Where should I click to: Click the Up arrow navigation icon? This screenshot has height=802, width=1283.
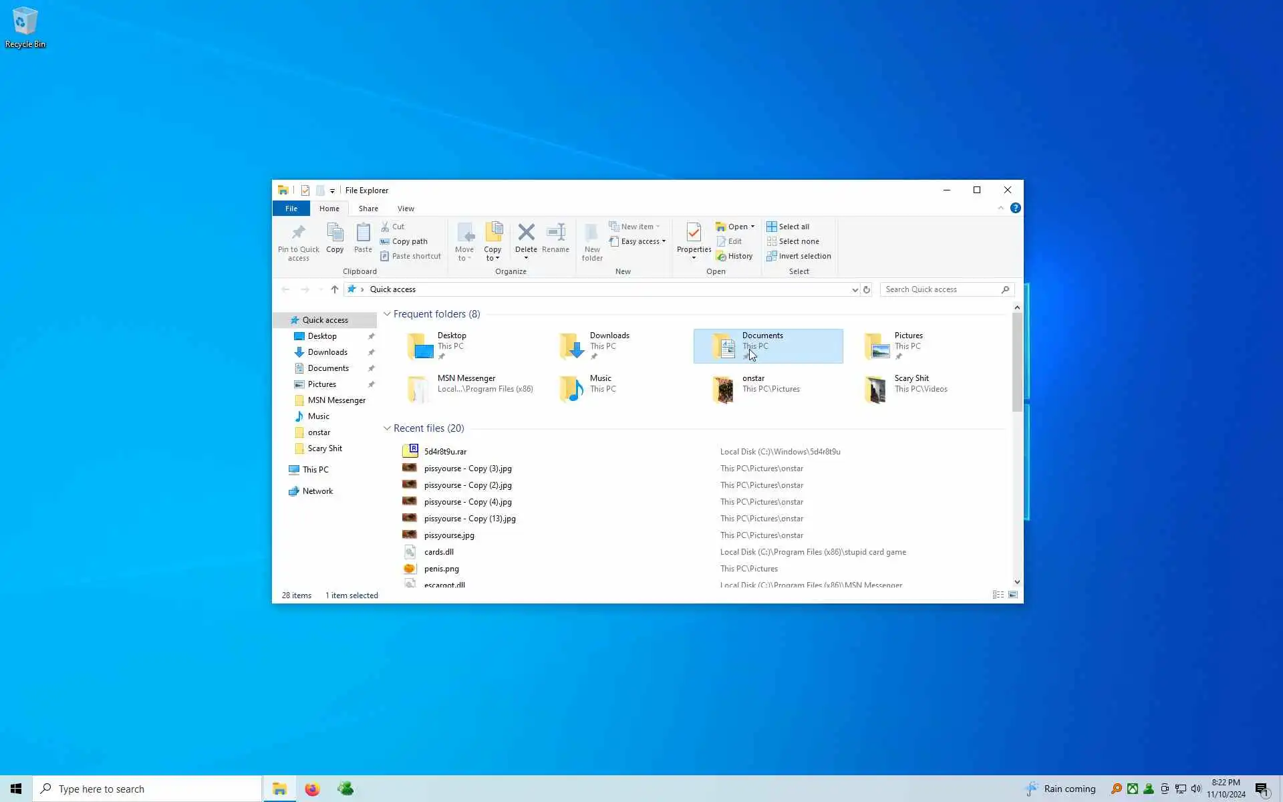(x=335, y=289)
